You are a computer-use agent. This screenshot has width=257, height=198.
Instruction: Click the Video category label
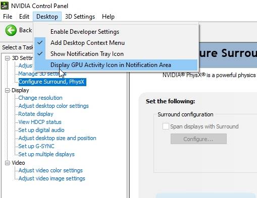click(x=18, y=163)
